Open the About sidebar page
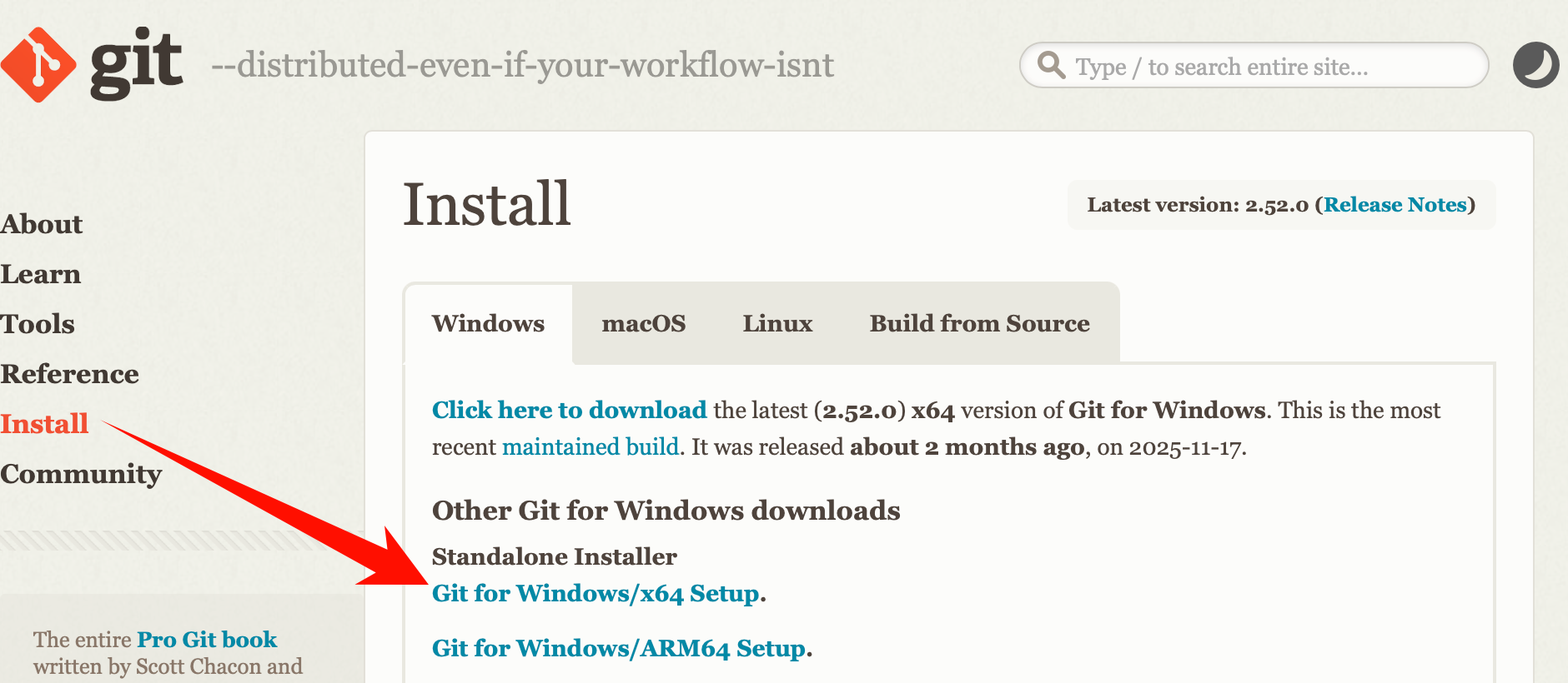The width and height of the screenshot is (1568, 683). 42,224
